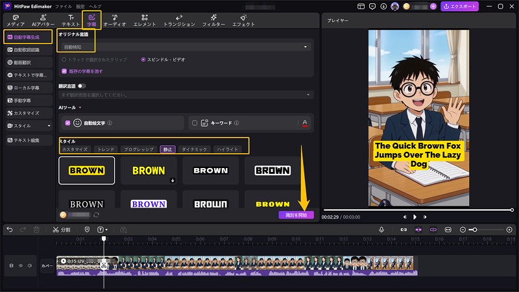
Task: Open the オリジナル言語 自動検知 dropdown
Action: click(184, 47)
